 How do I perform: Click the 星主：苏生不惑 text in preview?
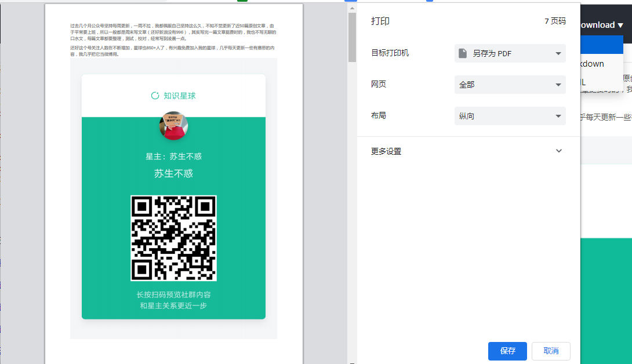click(173, 156)
